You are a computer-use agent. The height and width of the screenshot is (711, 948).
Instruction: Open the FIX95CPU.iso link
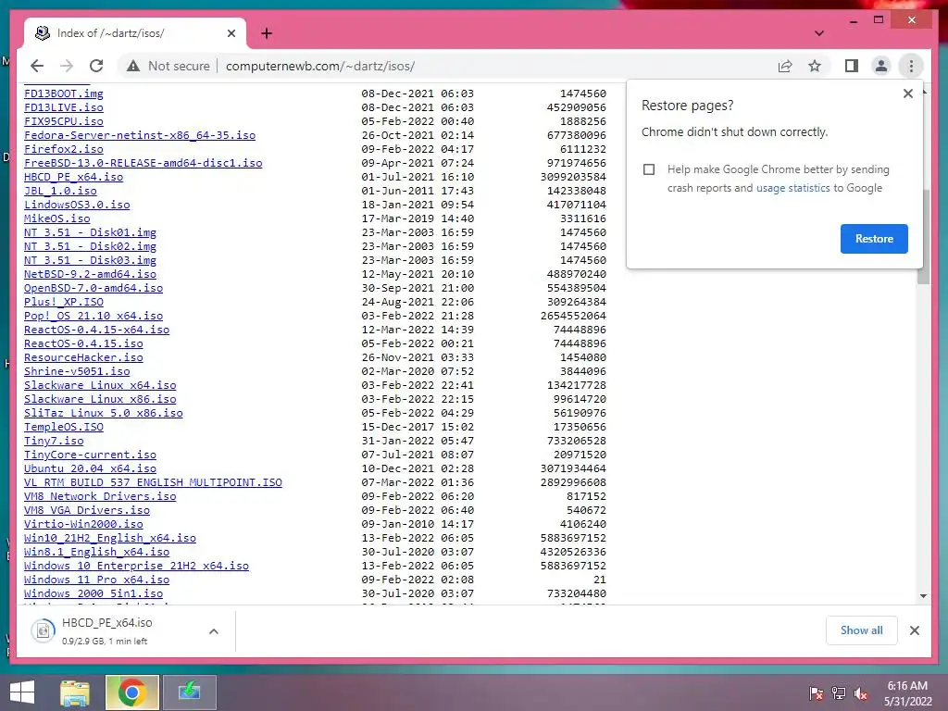click(64, 121)
